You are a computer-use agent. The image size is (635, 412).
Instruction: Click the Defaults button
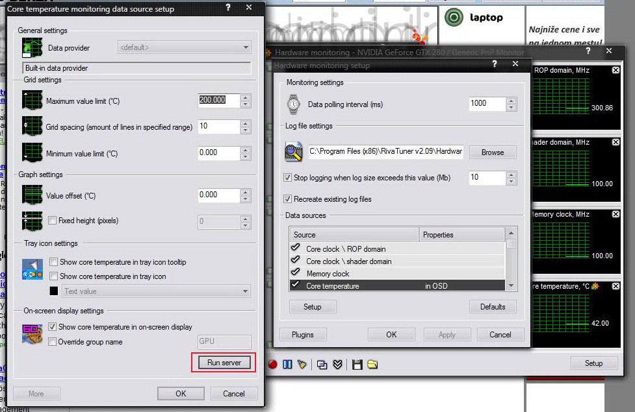(493, 306)
